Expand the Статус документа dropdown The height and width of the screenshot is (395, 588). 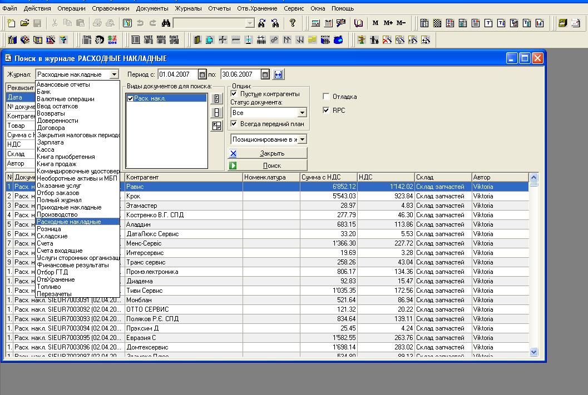(302, 113)
